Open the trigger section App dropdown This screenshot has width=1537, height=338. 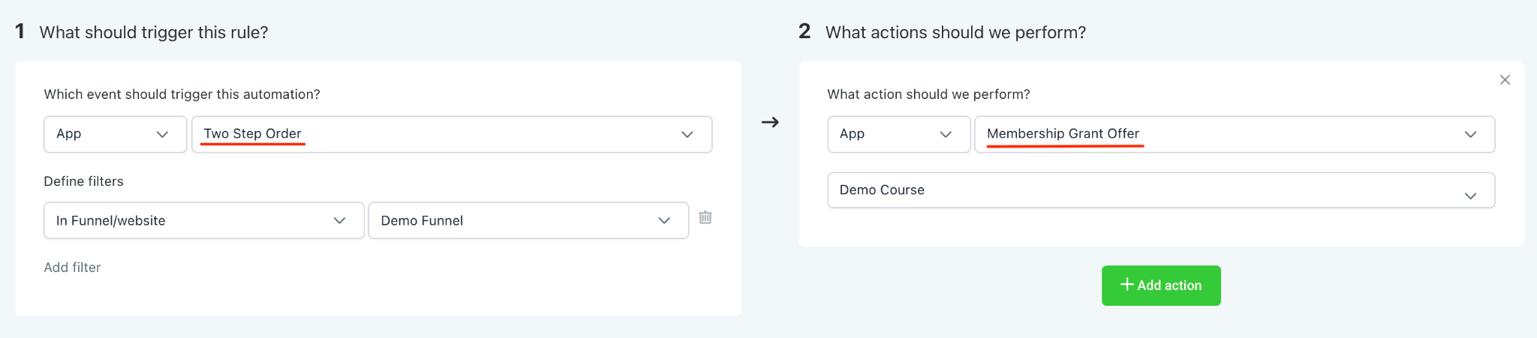116,134
